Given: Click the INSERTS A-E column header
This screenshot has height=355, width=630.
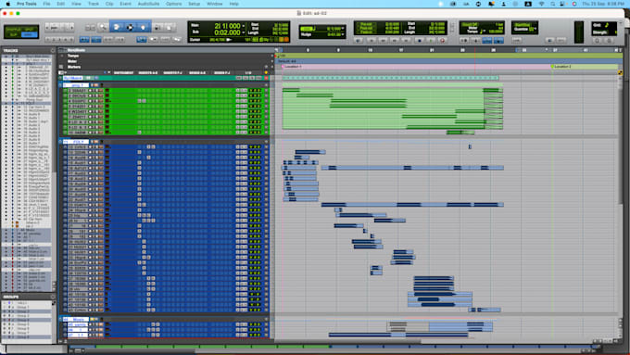Looking at the screenshot, I should pos(148,73).
